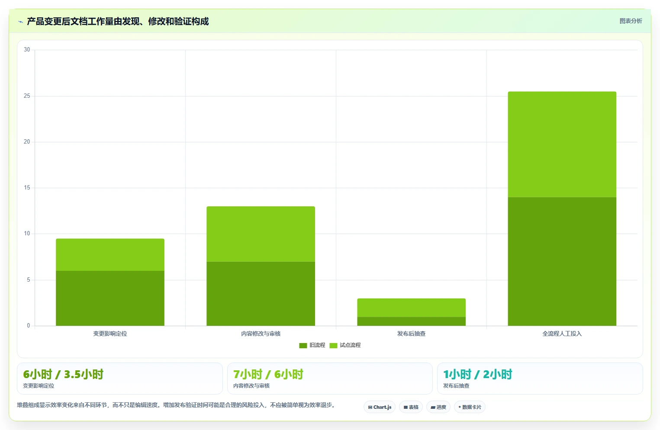Click the footnote text about 堆叠组成
660x430 pixels.
point(176,405)
